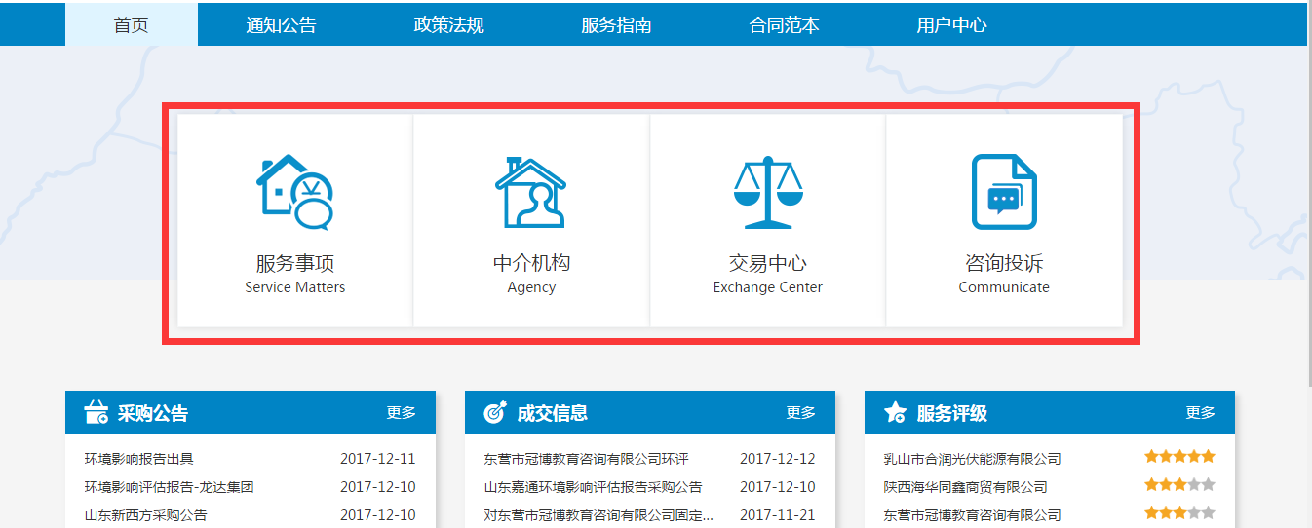Click the shopping basket icon beside 采购公告
This screenshot has width=1312, height=528.
click(96, 413)
